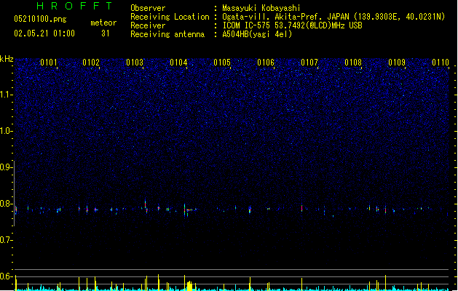Click the 0104 time marker

(x=178, y=63)
